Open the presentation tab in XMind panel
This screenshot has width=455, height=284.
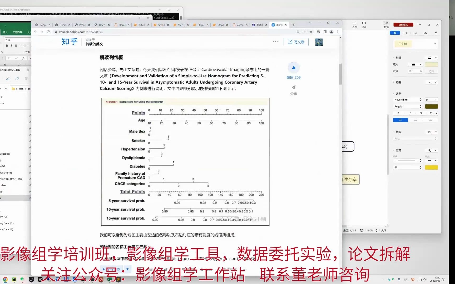pos(405,33)
